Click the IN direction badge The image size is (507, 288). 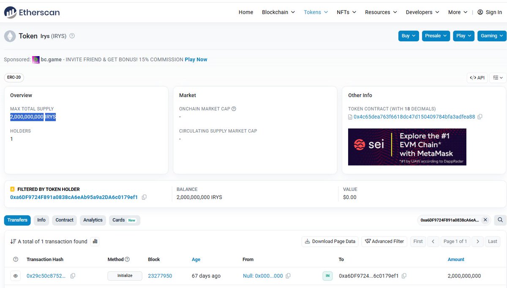(x=327, y=276)
